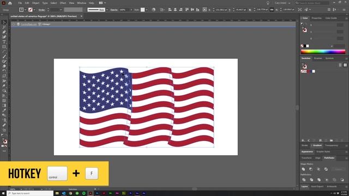
Task: Open the Cary workspace switcher dropdown
Action: [x=282, y=3]
